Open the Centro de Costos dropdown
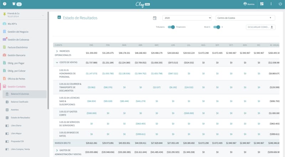The width and height of the screenshot is (285, 157). [245, 18]
